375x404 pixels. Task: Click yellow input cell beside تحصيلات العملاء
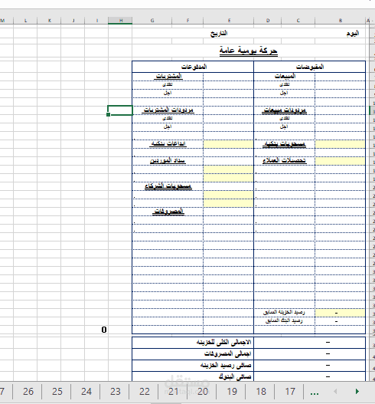(340, 161)
